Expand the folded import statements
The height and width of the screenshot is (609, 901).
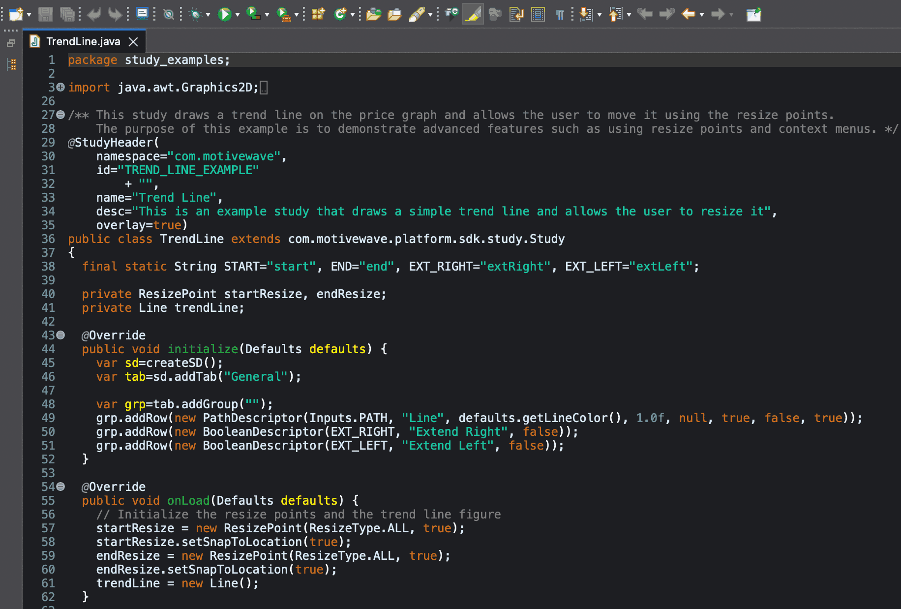[60, 87]
